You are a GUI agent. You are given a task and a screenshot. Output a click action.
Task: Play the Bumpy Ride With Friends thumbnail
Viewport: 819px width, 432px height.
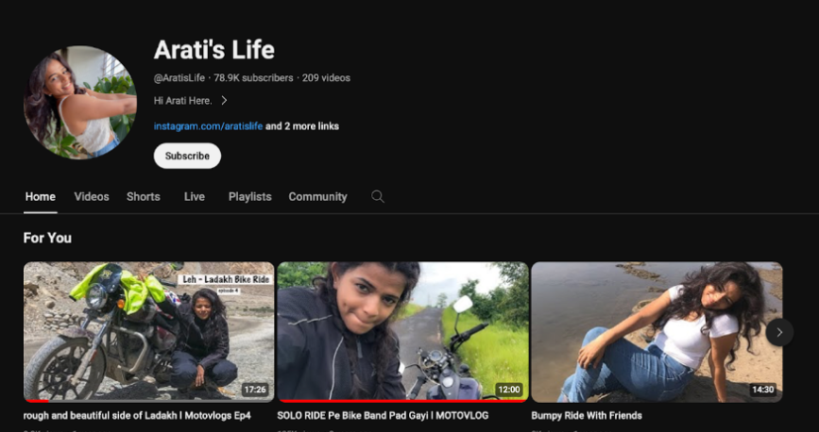click(x=657, y=332)
